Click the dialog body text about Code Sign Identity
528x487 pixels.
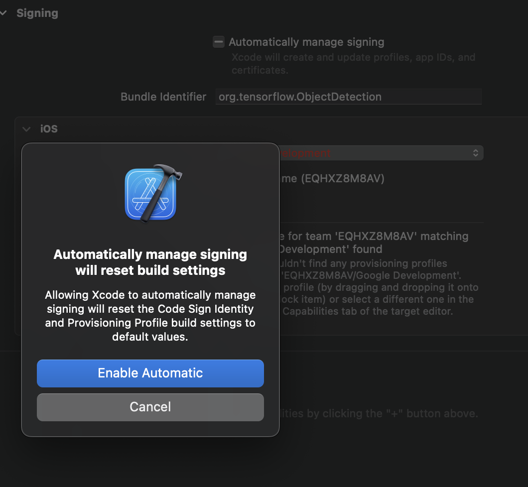pyautogui.click(x=150, y=316)
